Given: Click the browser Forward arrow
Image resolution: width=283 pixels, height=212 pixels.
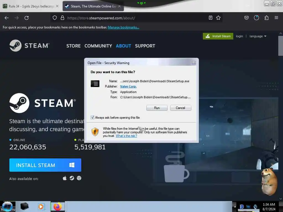Looking at the screenshot, I should pos(17,18).
